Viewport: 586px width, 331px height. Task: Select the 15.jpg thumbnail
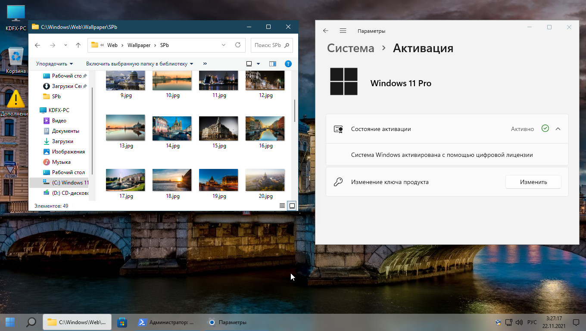click(218, 128)
